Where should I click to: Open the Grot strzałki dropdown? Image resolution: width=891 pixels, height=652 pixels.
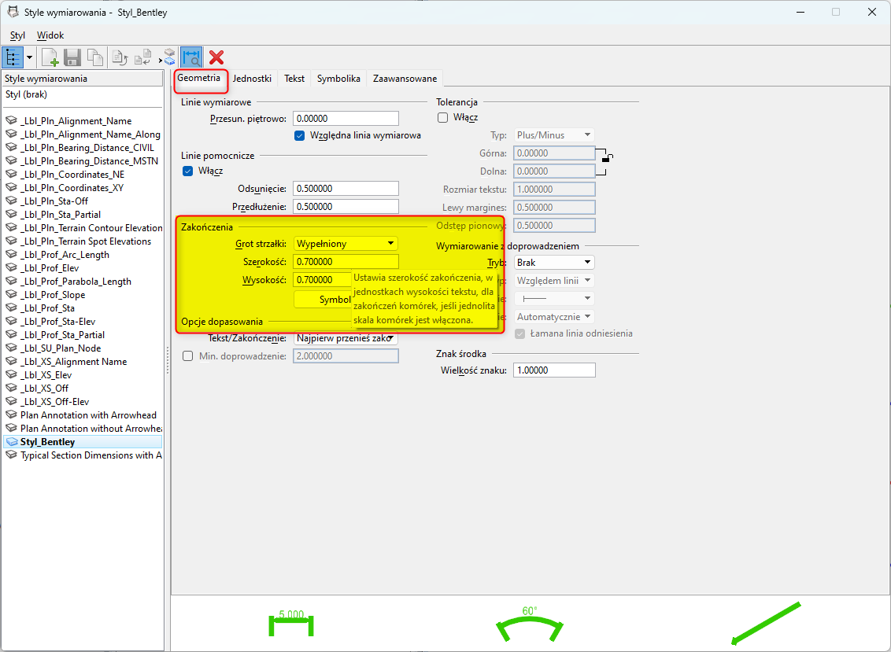tap(346, 244)
